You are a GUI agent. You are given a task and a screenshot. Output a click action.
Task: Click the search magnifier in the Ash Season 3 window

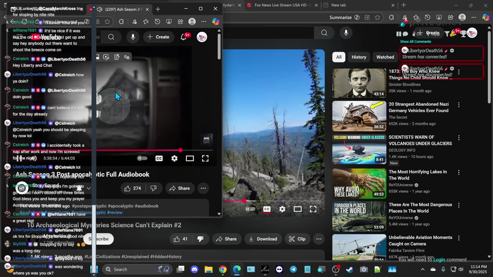111,37
